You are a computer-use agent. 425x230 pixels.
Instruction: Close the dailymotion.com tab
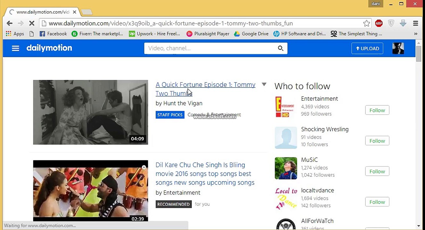[x=74, y=12]
